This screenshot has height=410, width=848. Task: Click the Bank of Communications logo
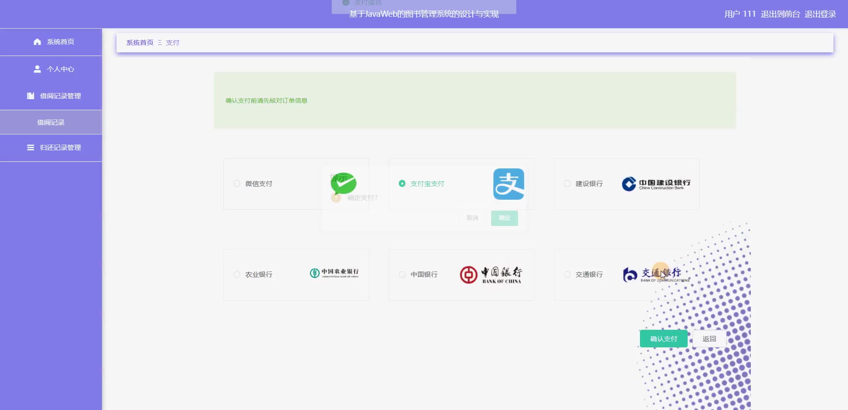656,275
